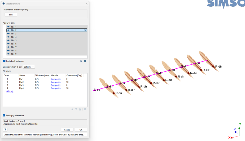Viewport: 245px width, 141px height.
Task: Open the Stack direction dropdown
Action: (29, 67)
